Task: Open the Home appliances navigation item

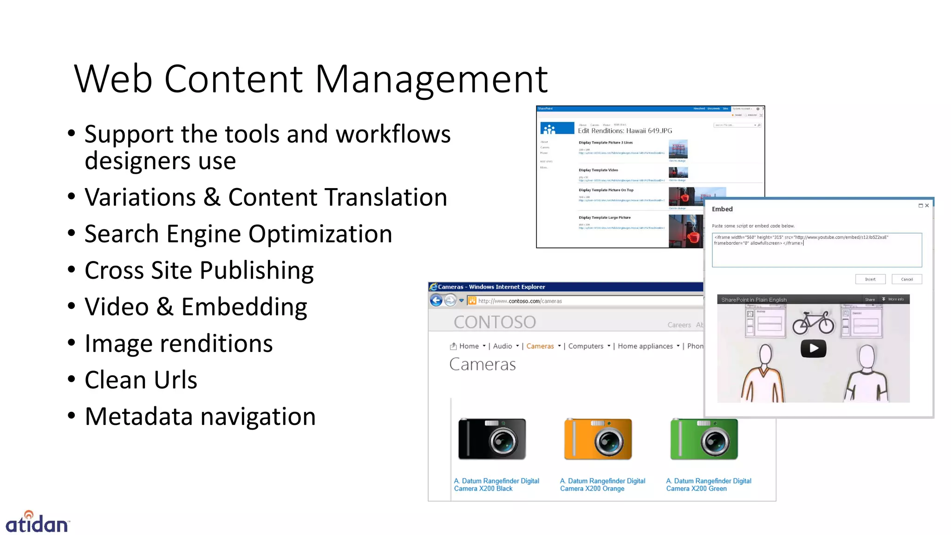Action: (x=645, y=346)
